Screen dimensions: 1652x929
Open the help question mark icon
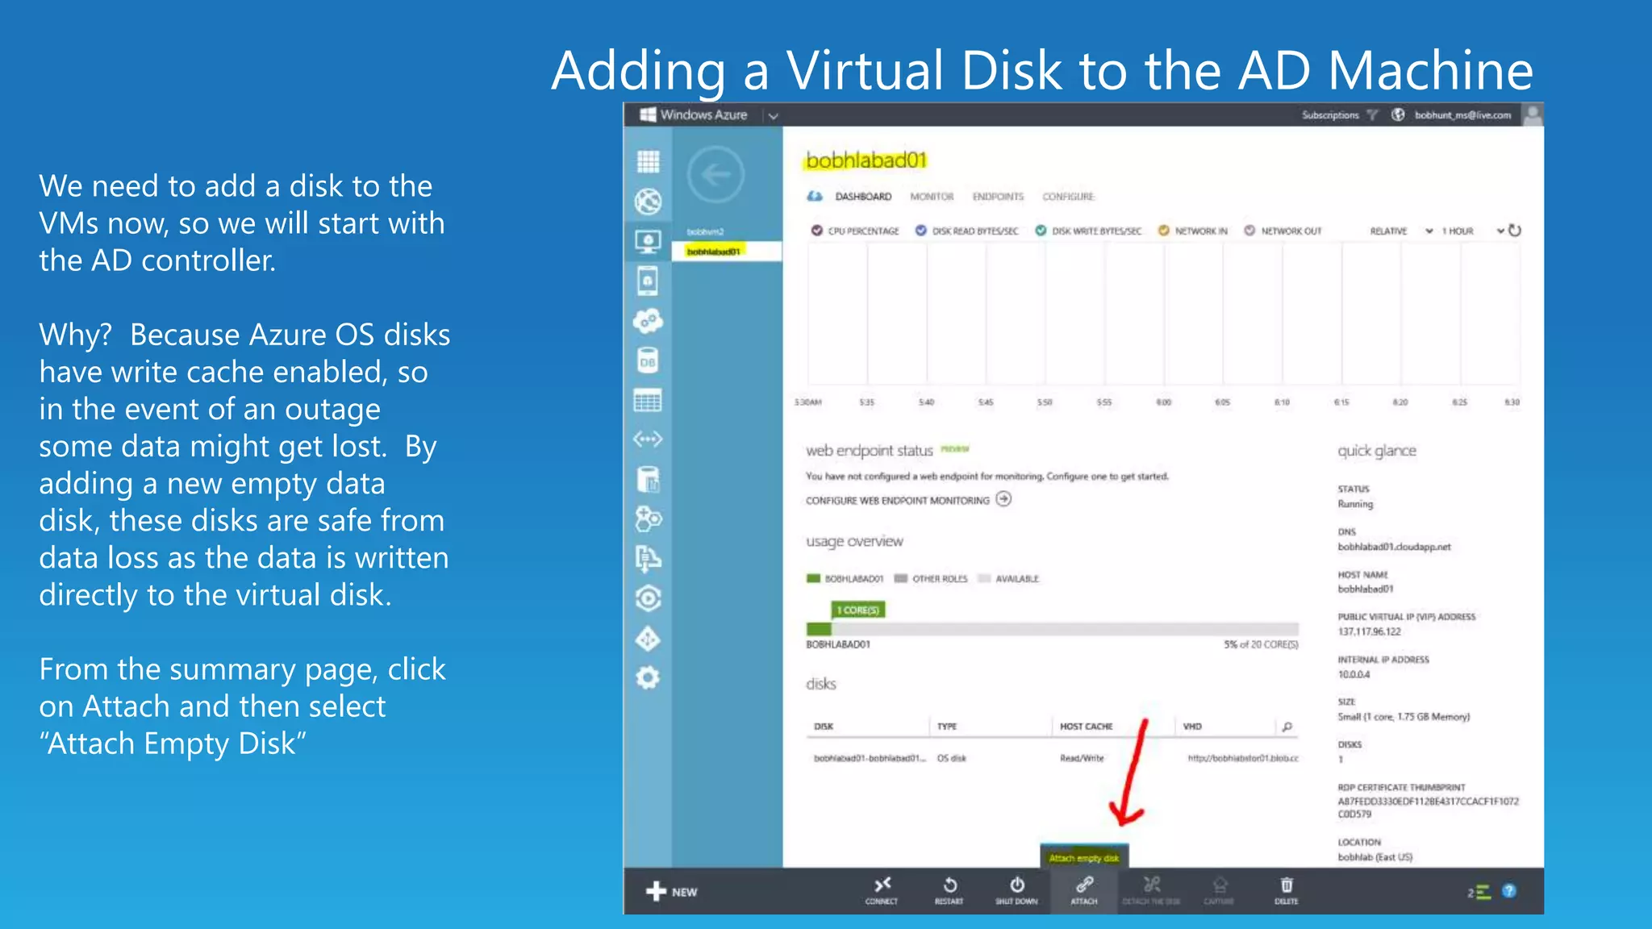click(1509, 891)
